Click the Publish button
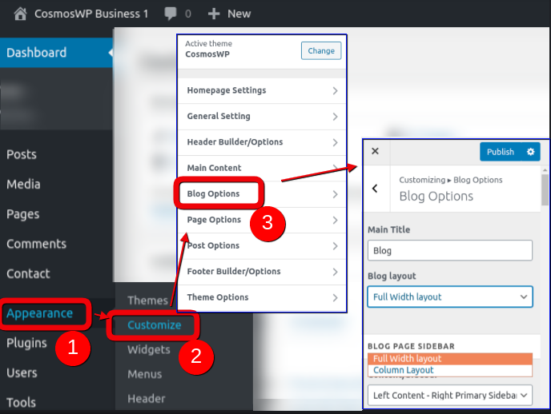 pos(501,151)
